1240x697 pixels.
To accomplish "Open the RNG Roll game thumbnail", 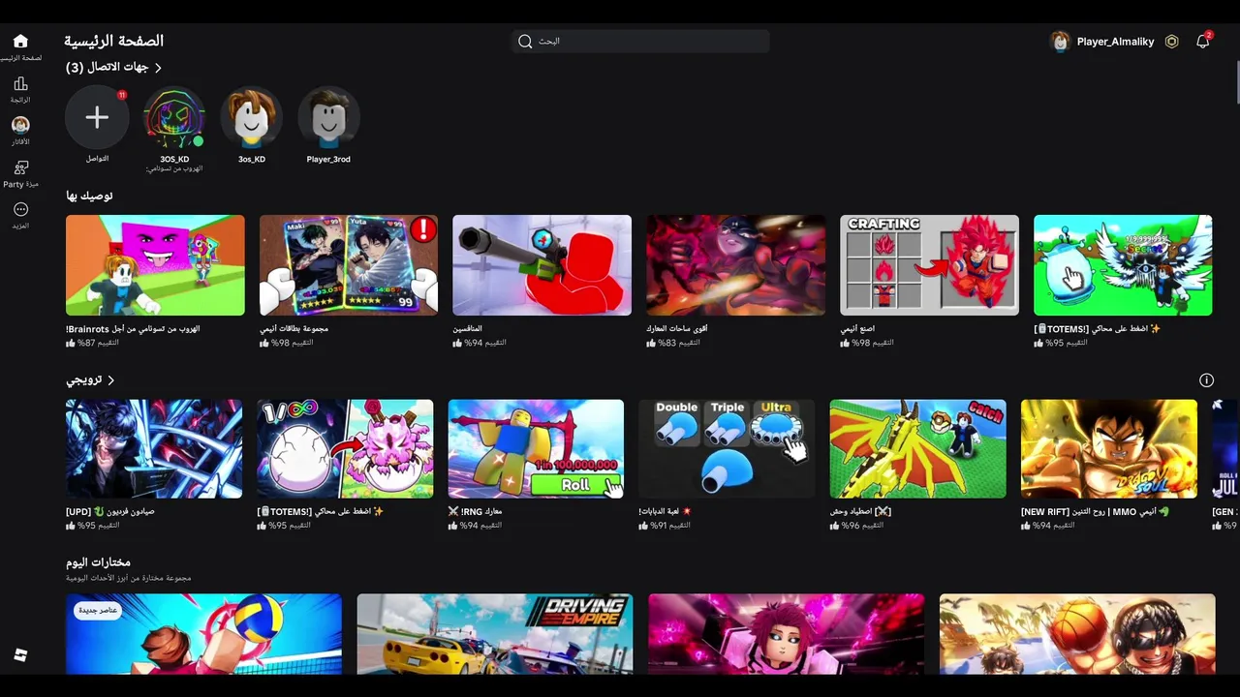I will coord(536,449).
